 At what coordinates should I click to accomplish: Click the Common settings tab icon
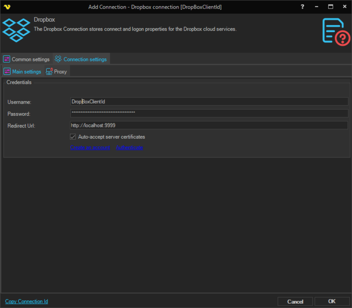(7, 59)
